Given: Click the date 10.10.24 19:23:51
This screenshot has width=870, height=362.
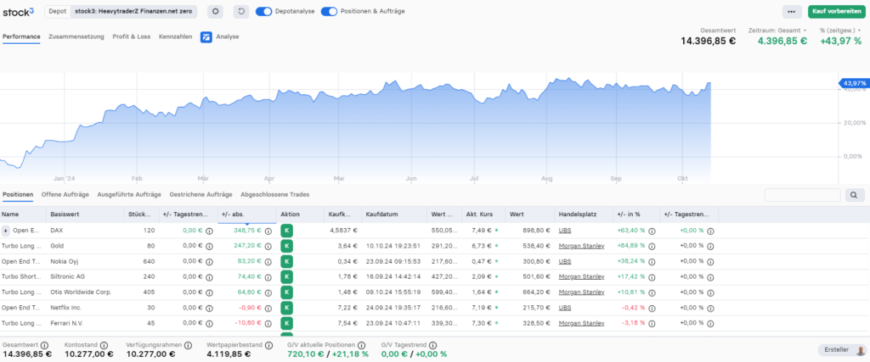Looking at the screenshot, I should point(393,246).
